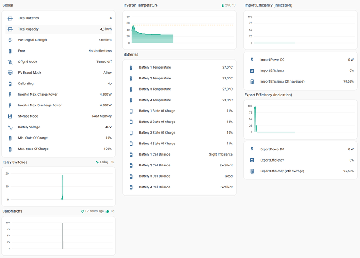
Task: Open the Storage Mode RAM Memory value
Action: [102, 116]
